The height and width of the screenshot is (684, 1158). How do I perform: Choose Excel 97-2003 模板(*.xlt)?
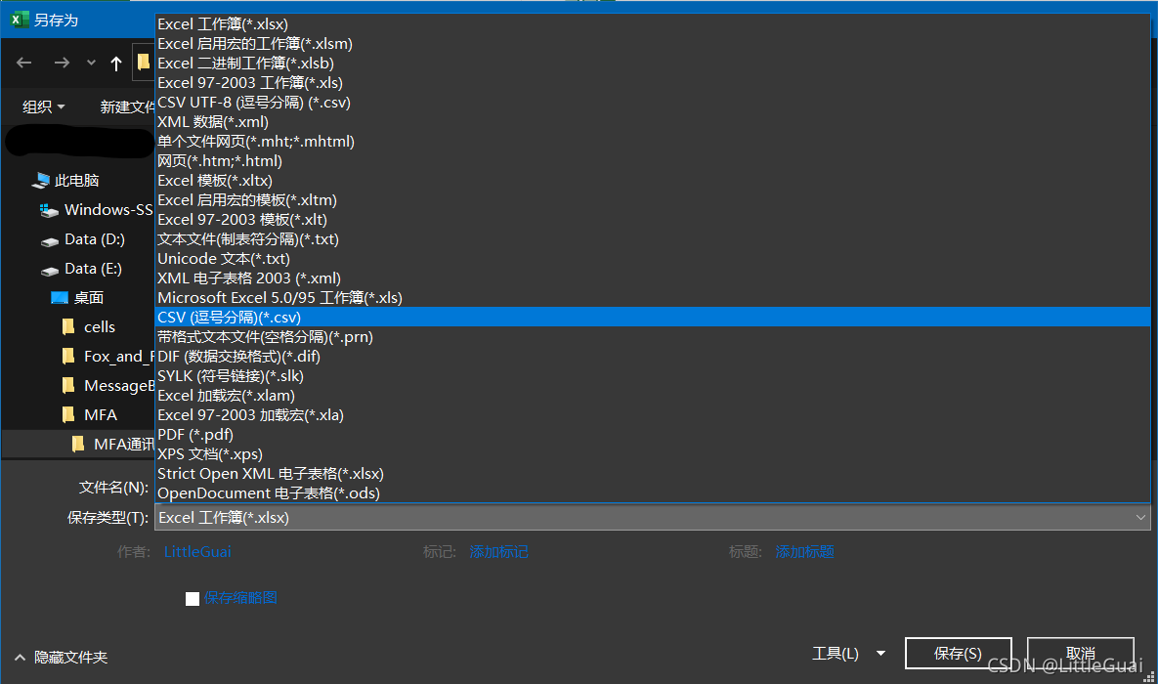pyautogui.click(x=653, y=220)
